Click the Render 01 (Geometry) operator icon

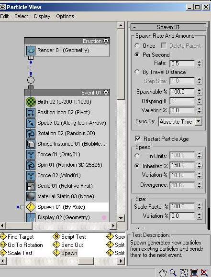(31, 50)
